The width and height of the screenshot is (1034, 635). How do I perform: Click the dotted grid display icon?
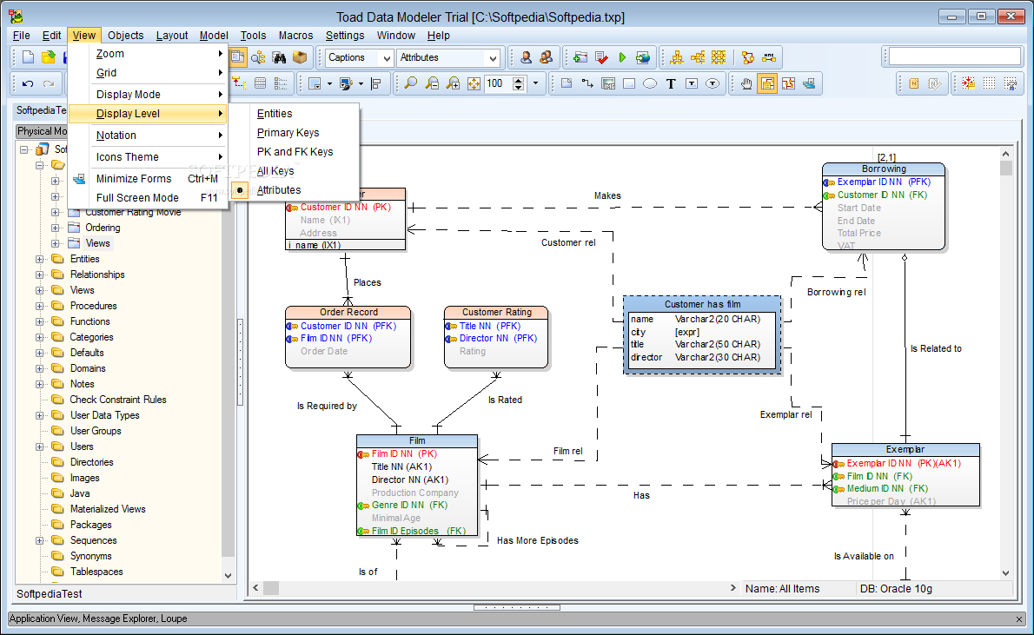pos(989,83)
